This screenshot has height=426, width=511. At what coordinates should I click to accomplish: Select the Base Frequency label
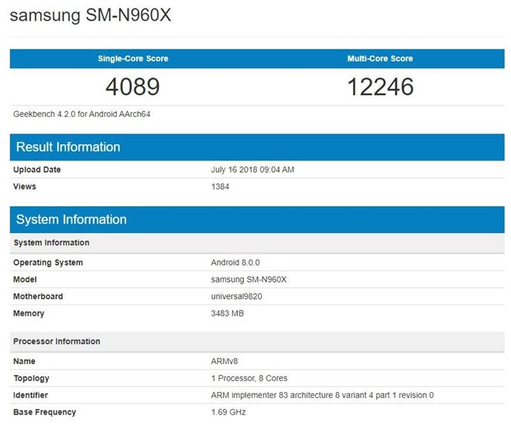coord(45,412)
